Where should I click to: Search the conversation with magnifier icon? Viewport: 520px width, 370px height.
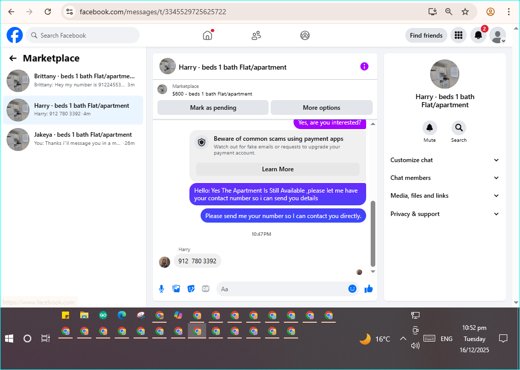click(x=459, y=128)
